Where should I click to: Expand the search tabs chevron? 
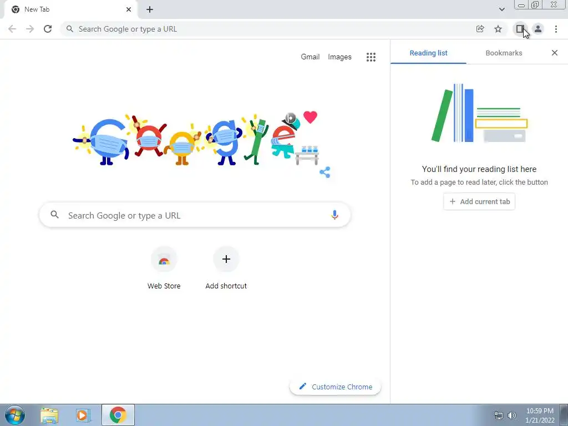pyautogui.click(x=501, y=9)
